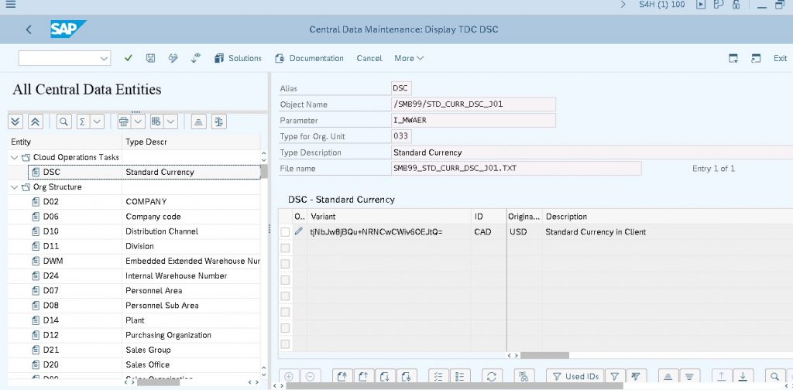Click the refresh circular arrows icon
This screenshot has height=390, width=793.
[491, 376]
